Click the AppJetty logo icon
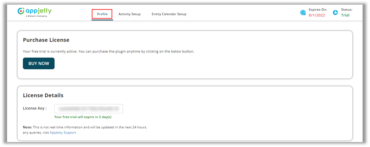 coord(21,11)
